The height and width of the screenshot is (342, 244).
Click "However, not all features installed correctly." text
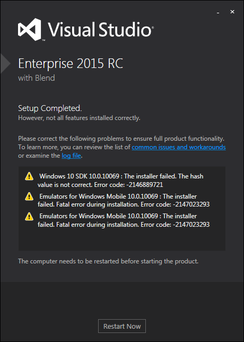79,118
